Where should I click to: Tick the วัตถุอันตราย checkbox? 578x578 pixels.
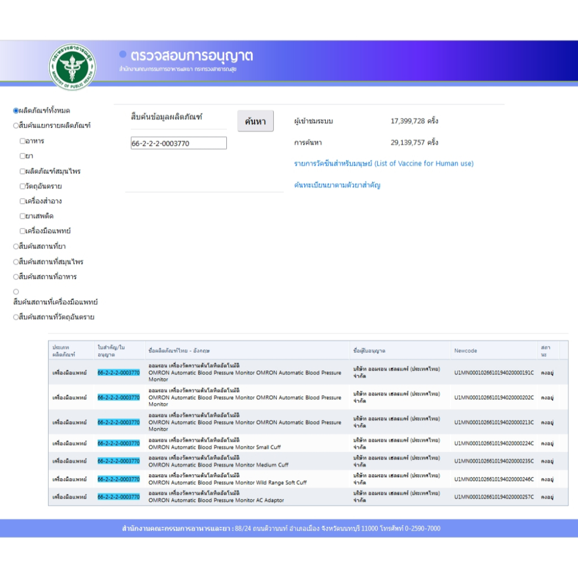tap(23, 186)
